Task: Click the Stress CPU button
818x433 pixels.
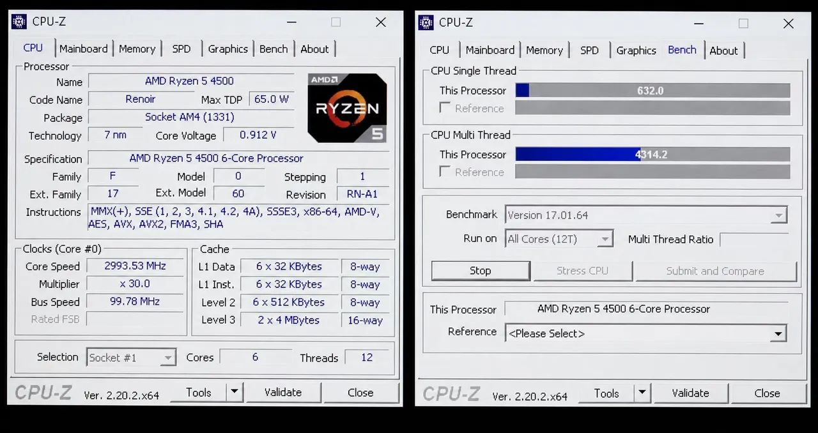Action: (582, 271)
